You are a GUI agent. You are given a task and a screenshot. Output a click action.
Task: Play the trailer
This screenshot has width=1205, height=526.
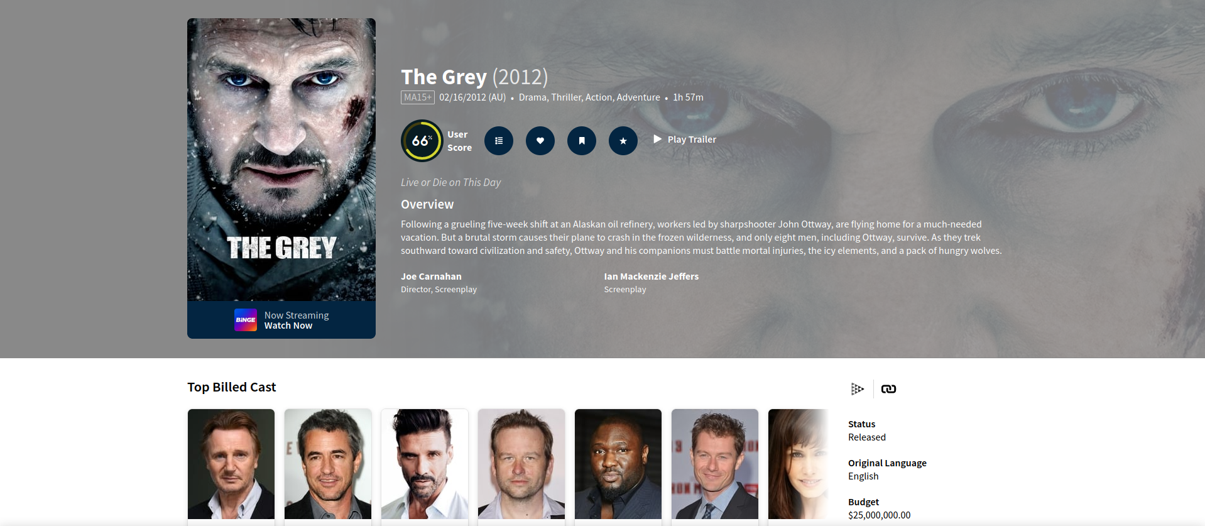point(685,140)
